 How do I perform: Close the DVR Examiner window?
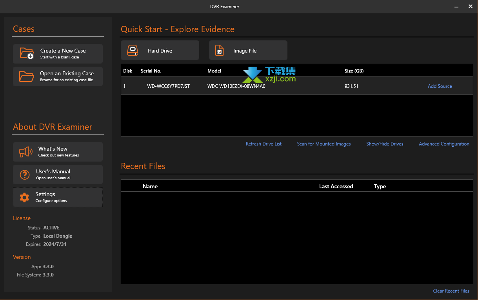pyautogui.click(x=471, y=6)
